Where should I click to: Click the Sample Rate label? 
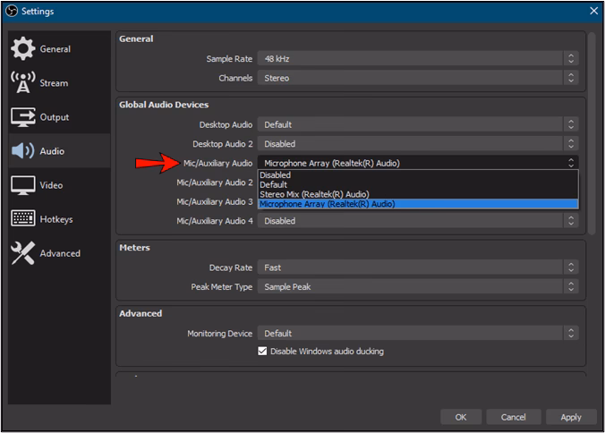229,59
